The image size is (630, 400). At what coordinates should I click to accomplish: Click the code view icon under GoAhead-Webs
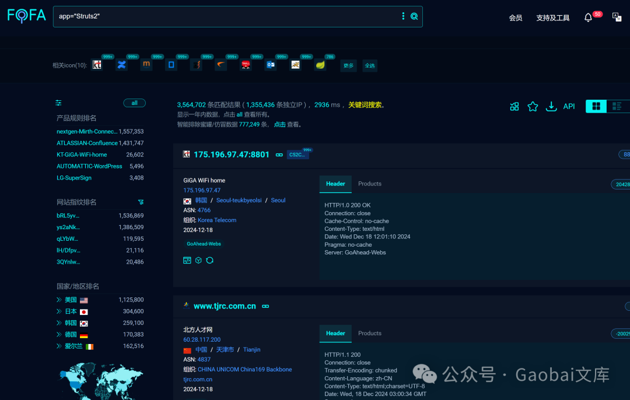[x=187, y=260]
